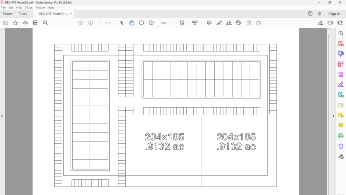Print the document with the printer icon

35,23
